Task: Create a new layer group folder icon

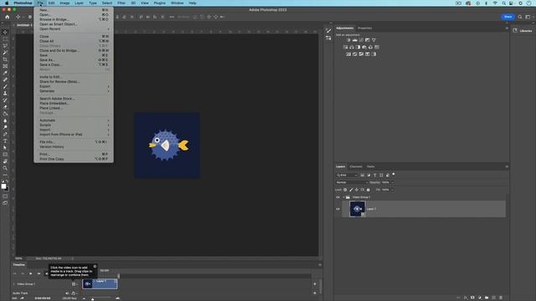Action: 487,298
